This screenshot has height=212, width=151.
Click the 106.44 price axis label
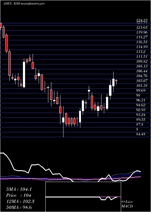(x=142, y=71)
